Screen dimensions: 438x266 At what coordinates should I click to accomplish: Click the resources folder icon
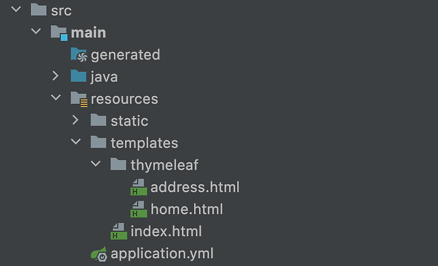click(x=79, y=99)
